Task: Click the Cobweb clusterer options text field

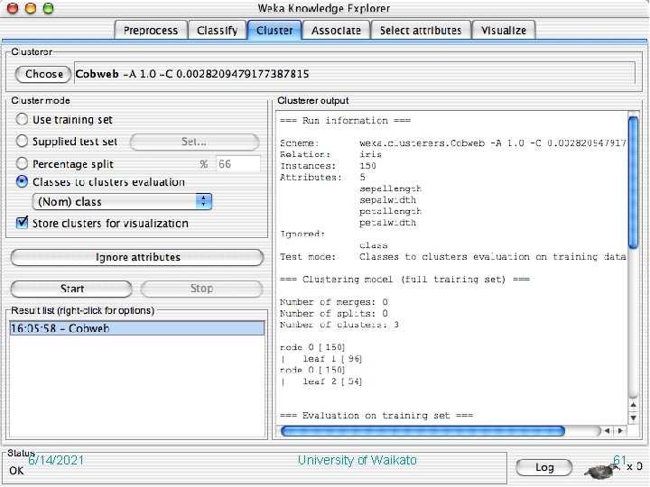Action: click(x=355, y=73)
